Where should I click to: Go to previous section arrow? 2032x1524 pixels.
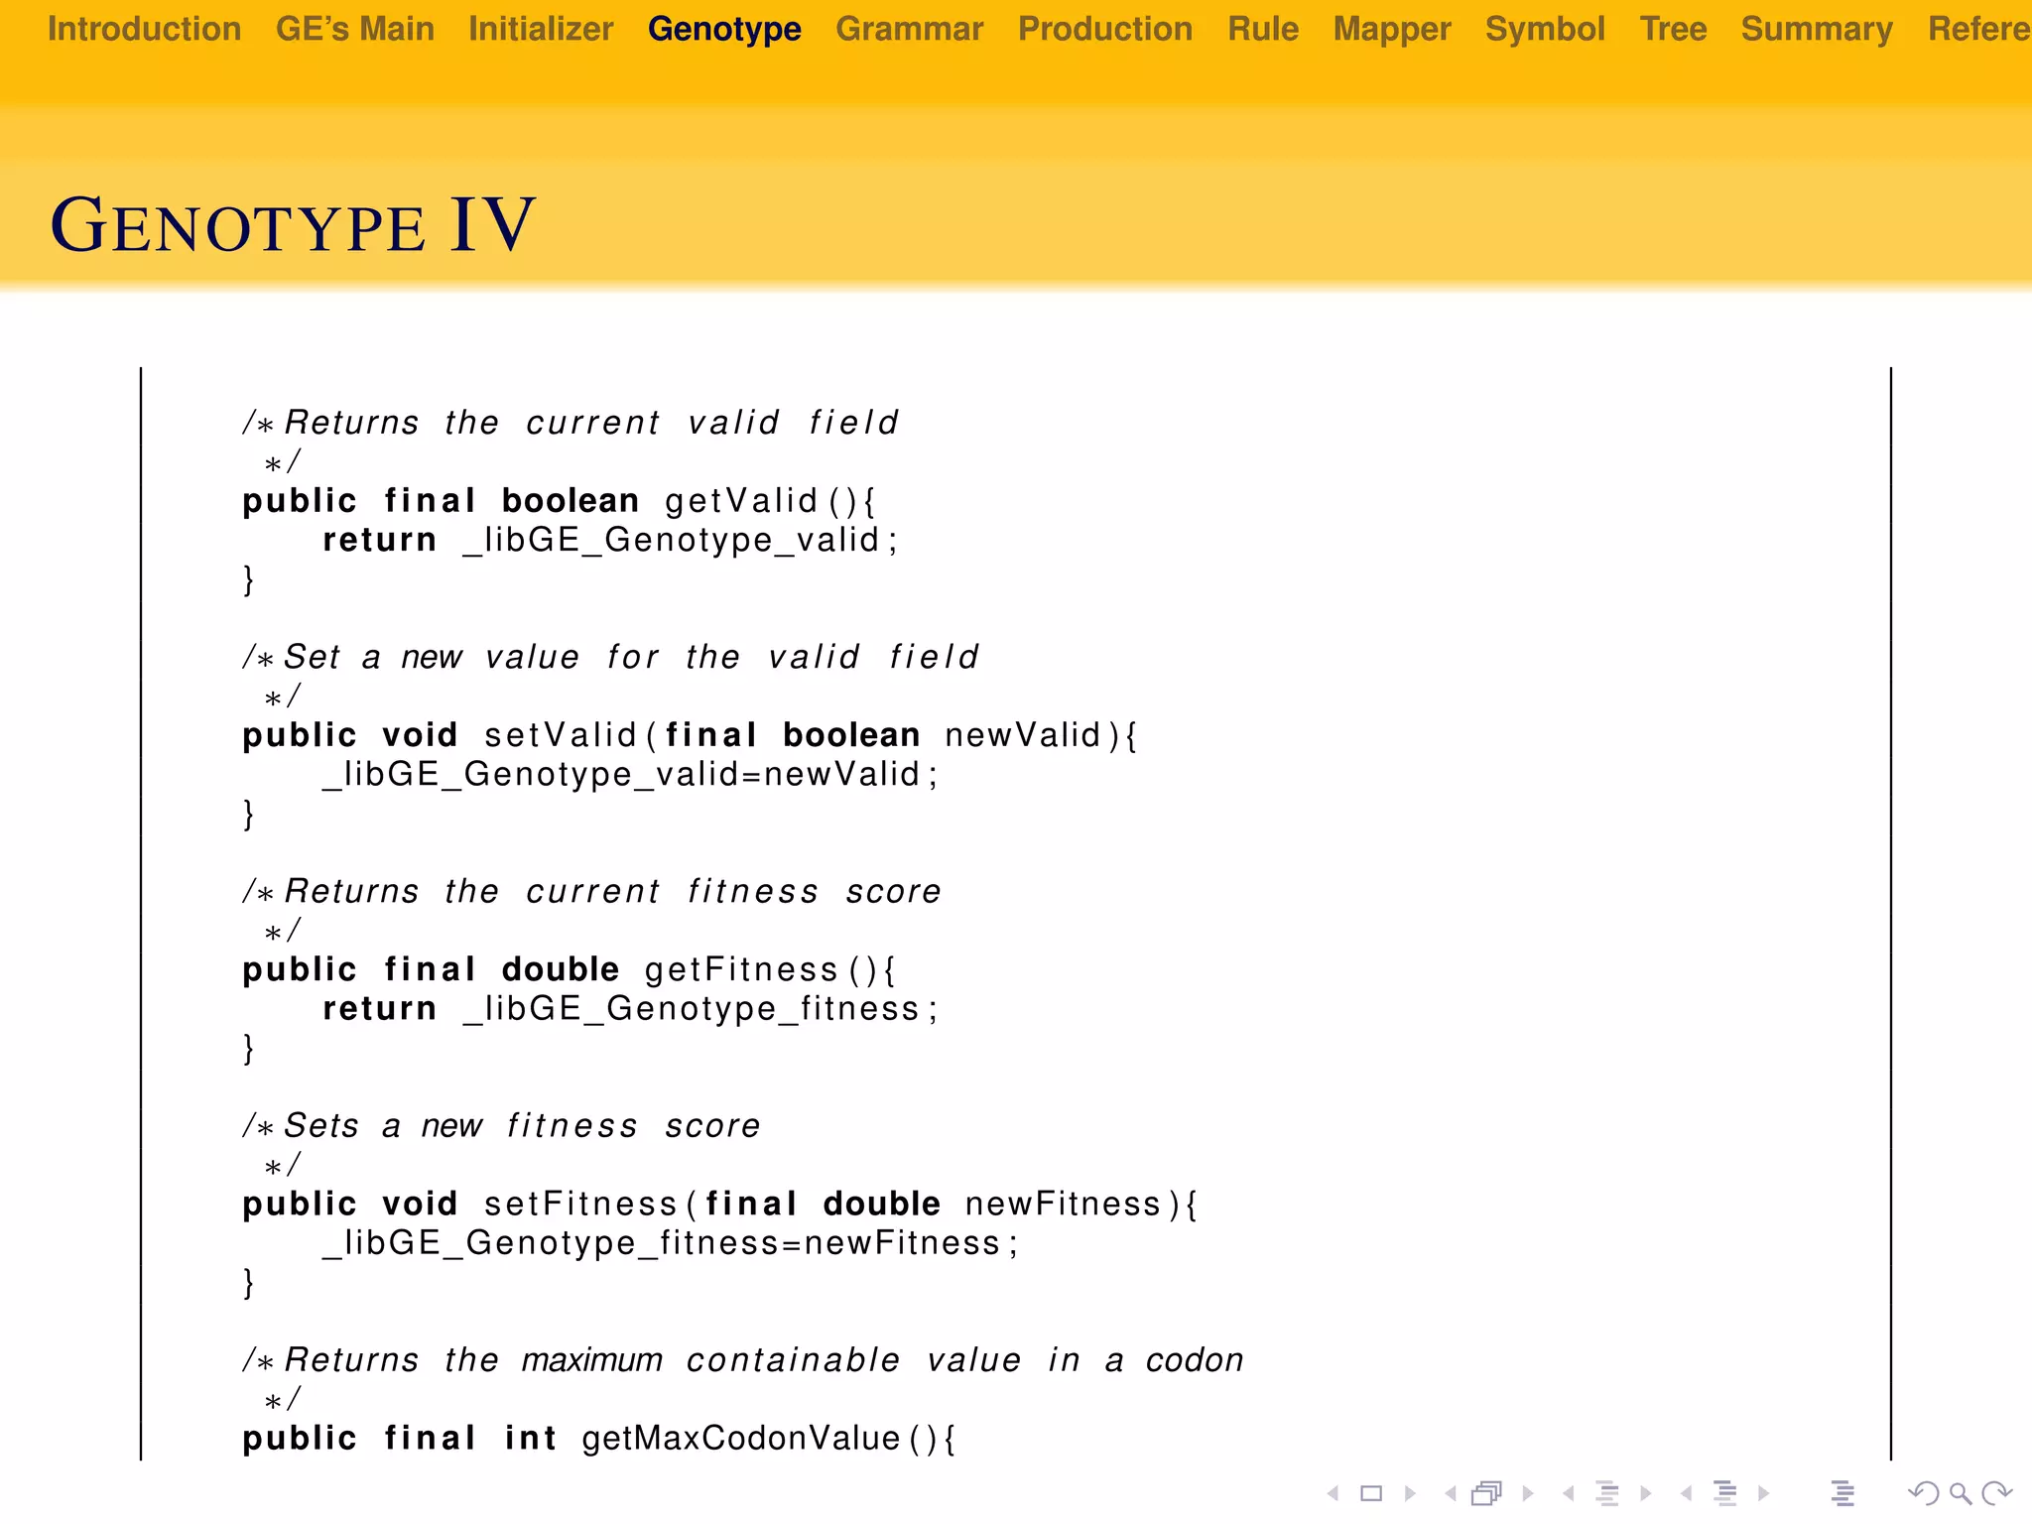click(1686, 1493)
